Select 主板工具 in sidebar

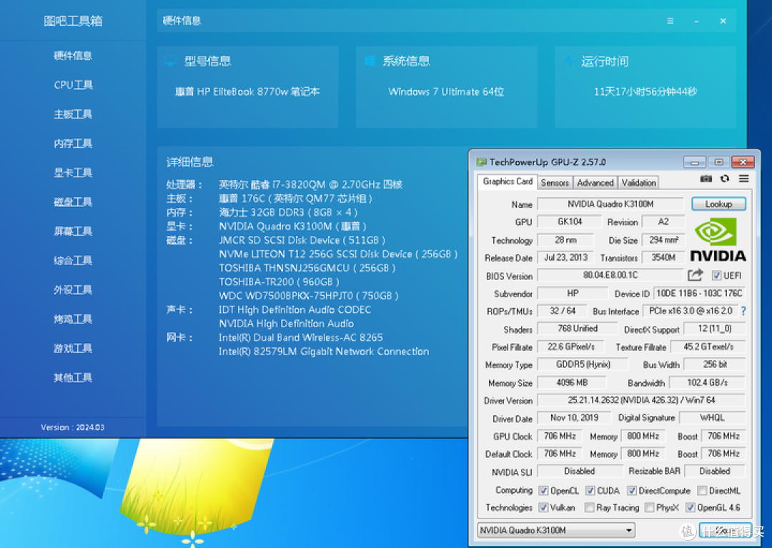(73, 114)
